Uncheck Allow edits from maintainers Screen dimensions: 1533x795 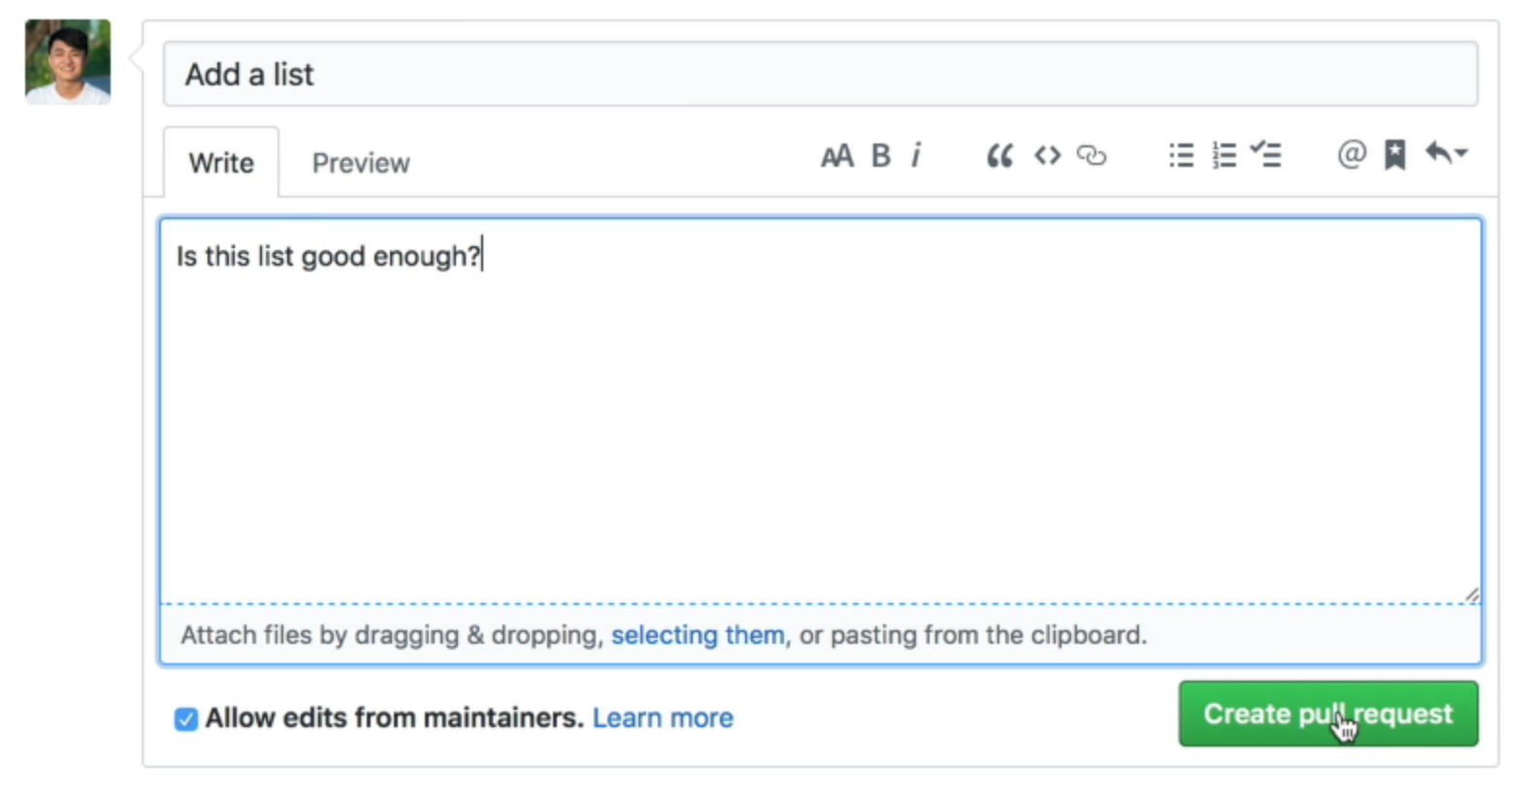pyautogui.click(x=185, y=718)
